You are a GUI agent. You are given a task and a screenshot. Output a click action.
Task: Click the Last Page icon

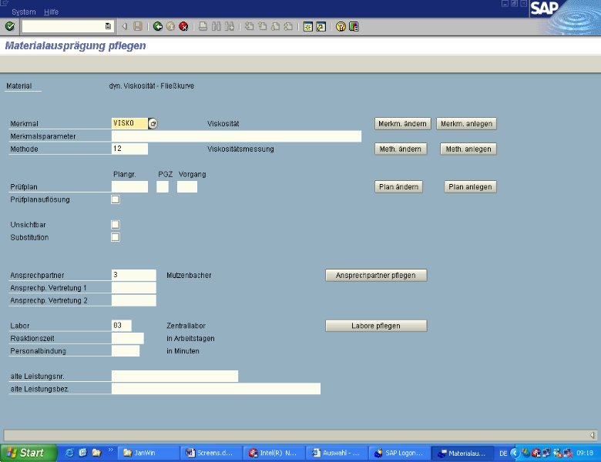[x=288, y=26]
